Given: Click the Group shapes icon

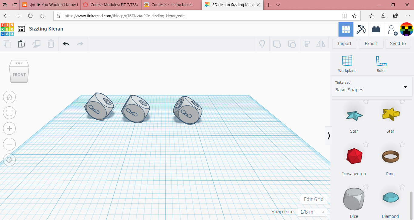Looking at the screenshot, I should click(277, 44).
